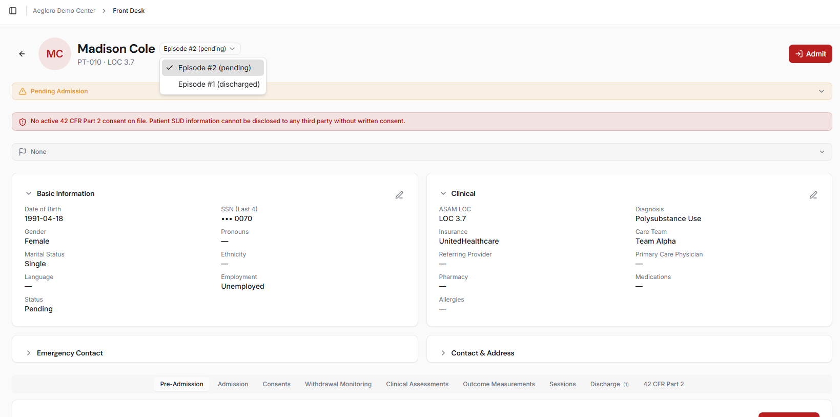Click the LOC 3.7 ASAM value
Viewport: 840px width, 417px height.
[x=453, y=219]
